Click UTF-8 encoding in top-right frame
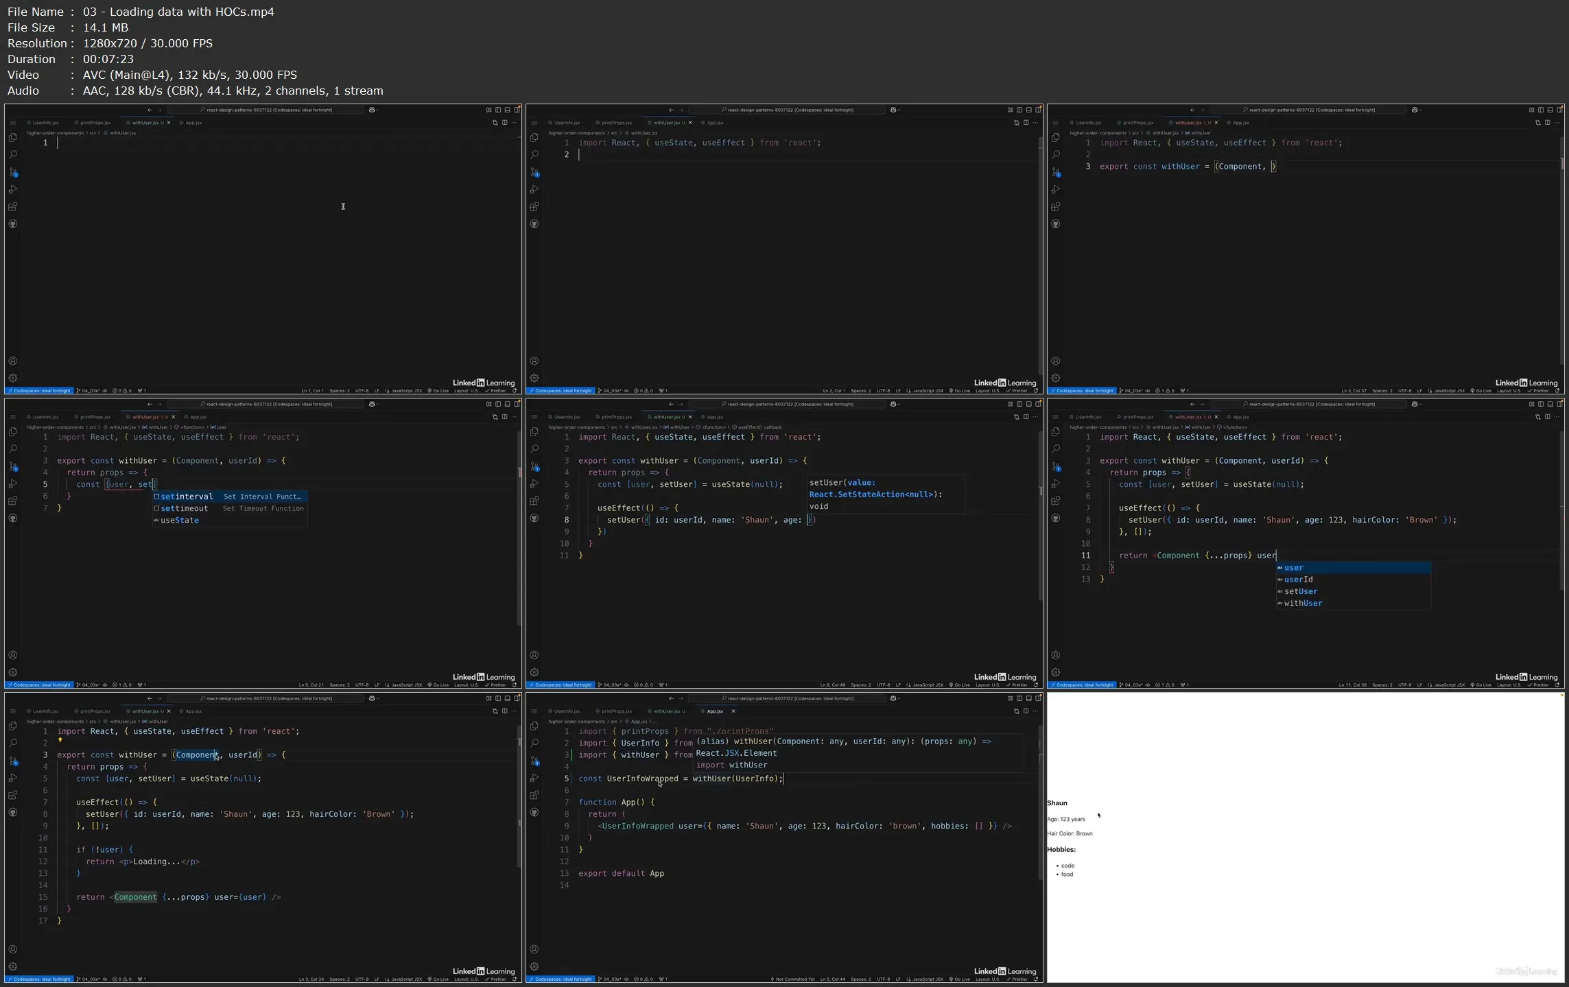 click(1405, 391)
